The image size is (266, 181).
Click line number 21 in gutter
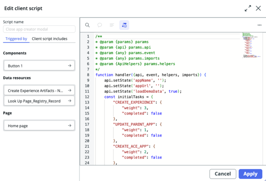(x=87, y=146)
